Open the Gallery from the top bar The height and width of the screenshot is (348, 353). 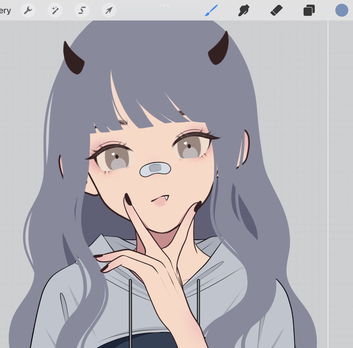pyautogui.click(x=5, y=11)
